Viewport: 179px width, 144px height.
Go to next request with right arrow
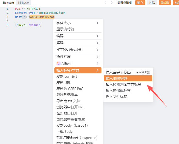pos(112,3)
